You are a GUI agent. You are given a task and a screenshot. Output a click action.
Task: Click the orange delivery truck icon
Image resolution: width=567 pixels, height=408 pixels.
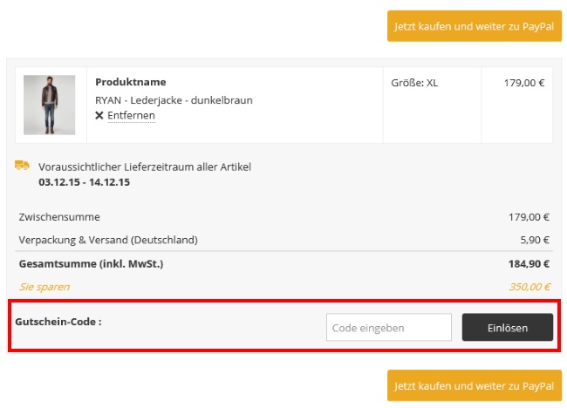(x=22, y=165)
